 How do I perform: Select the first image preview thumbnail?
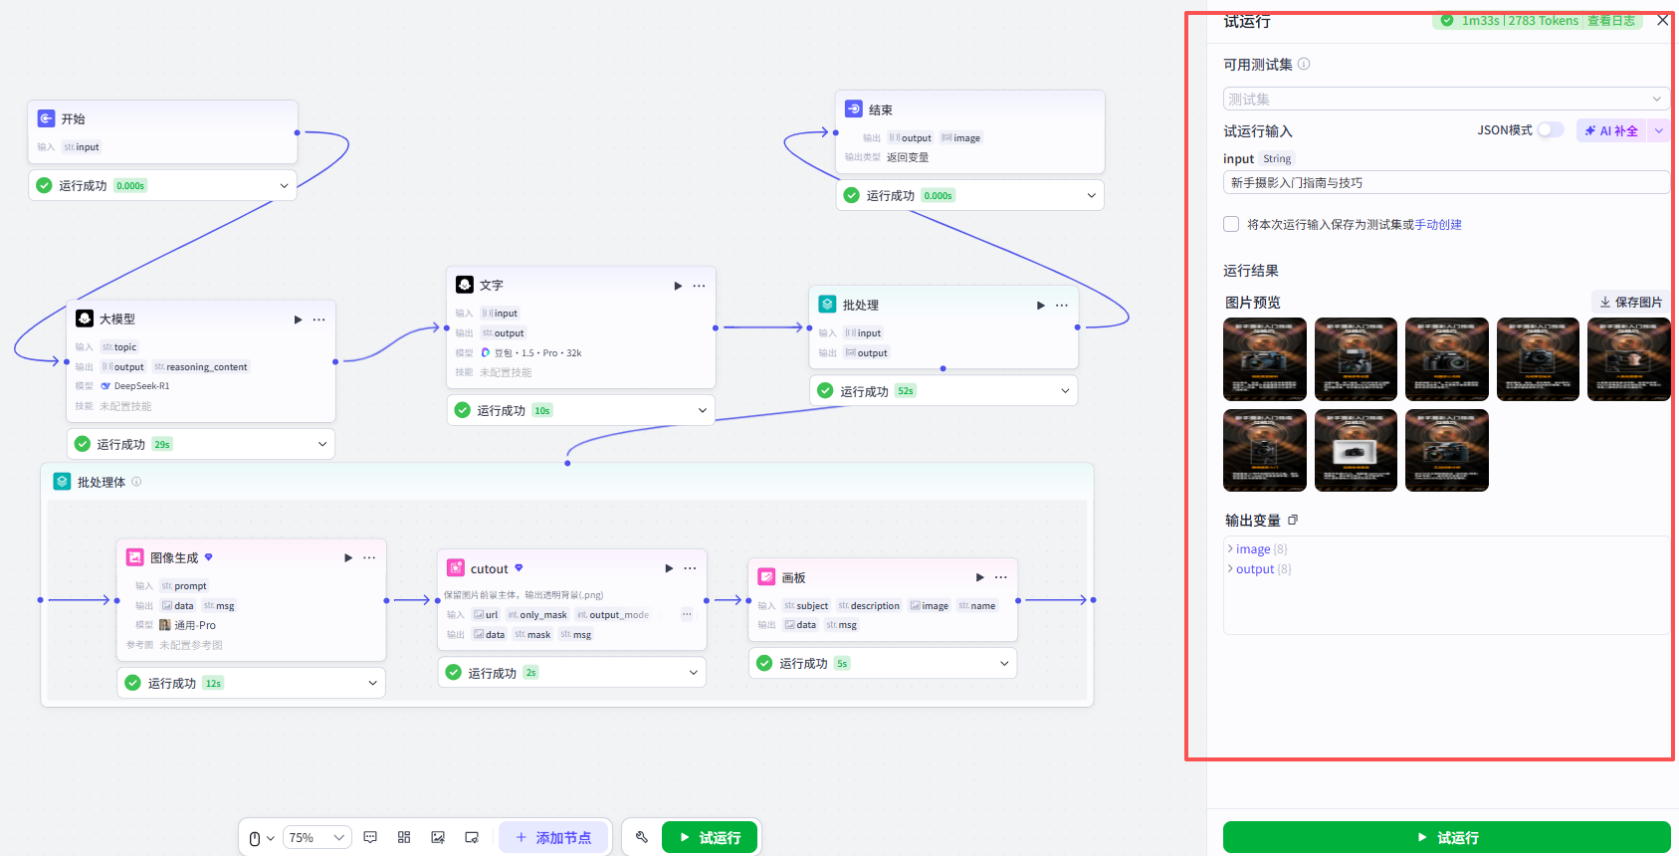click(1265, 359)
